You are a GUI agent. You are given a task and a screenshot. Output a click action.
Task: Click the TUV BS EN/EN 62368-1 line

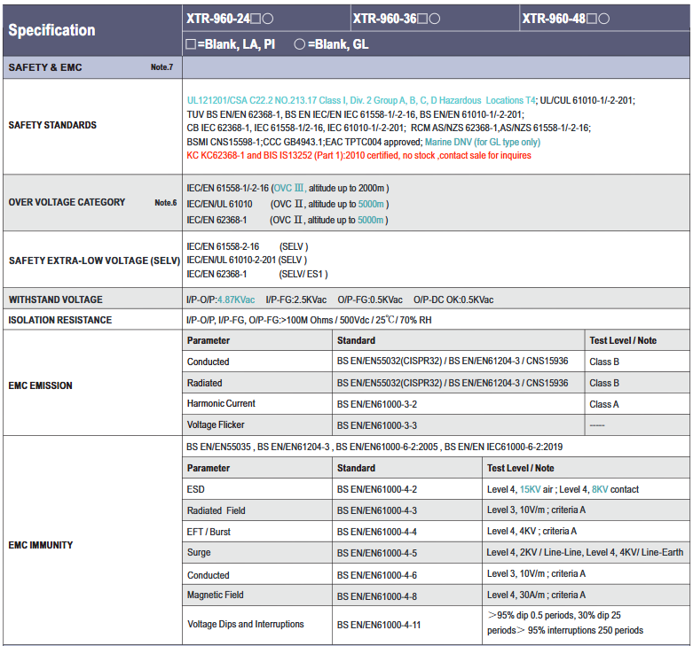pyautogui.click(x=355, y=114)
